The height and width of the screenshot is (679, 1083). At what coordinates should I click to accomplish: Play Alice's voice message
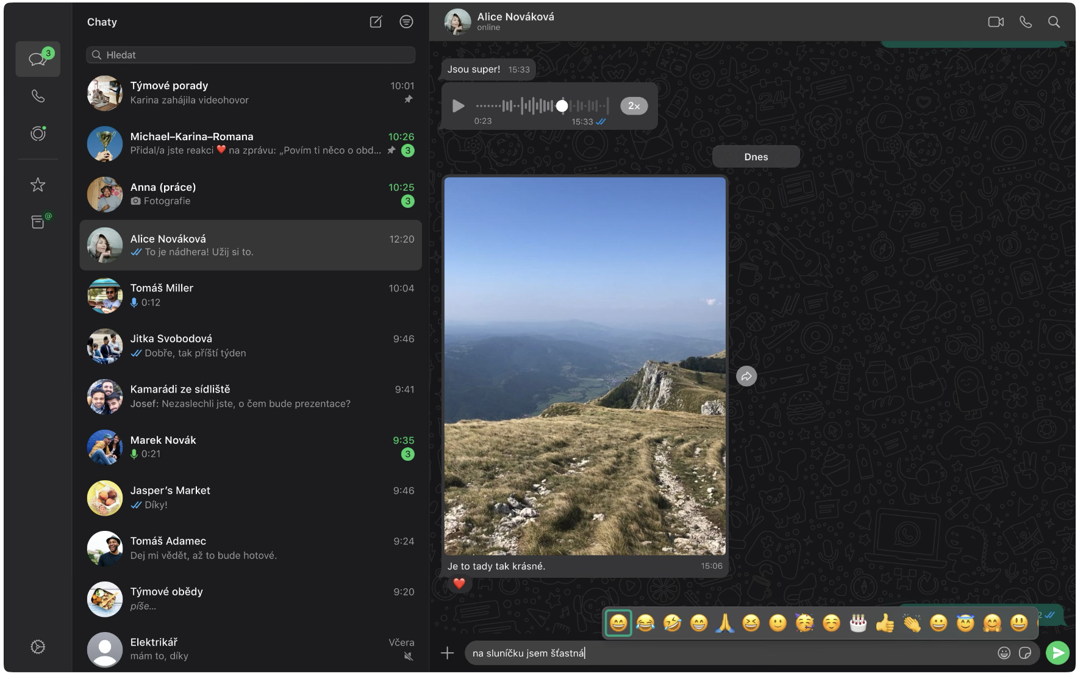click(457, 105)
